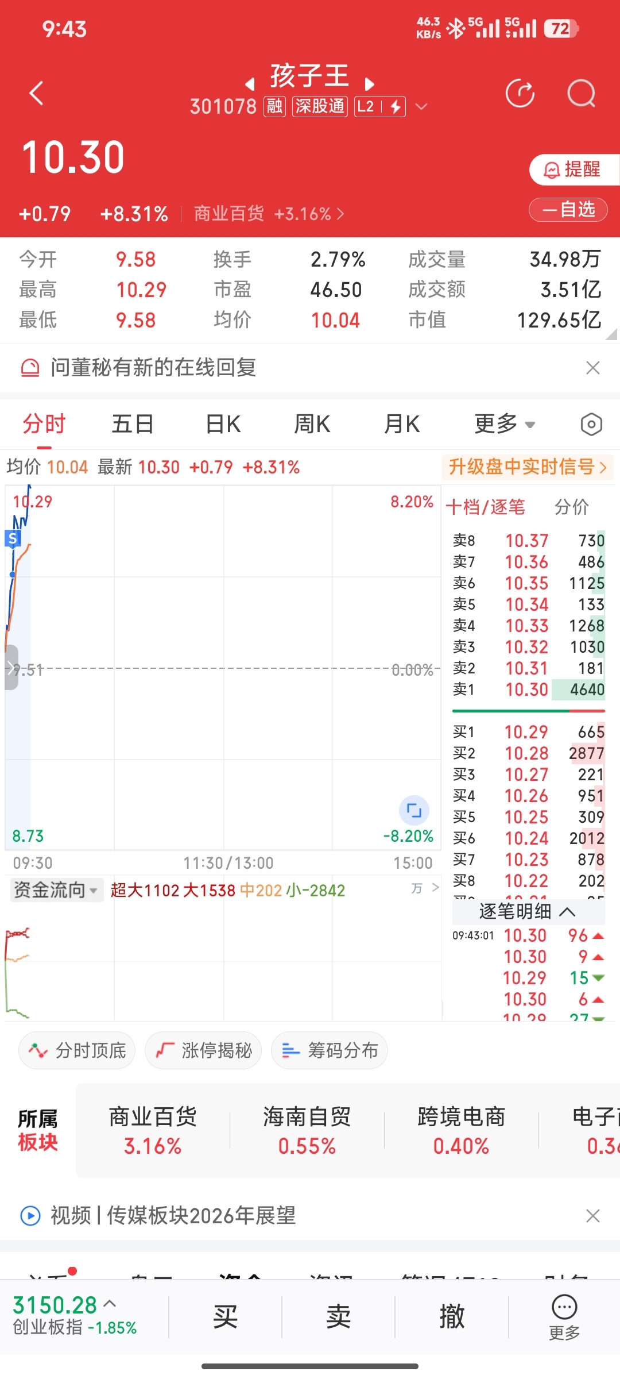
Task: Switch to 五日 chart tab
Action: click(x=133, y=424)
